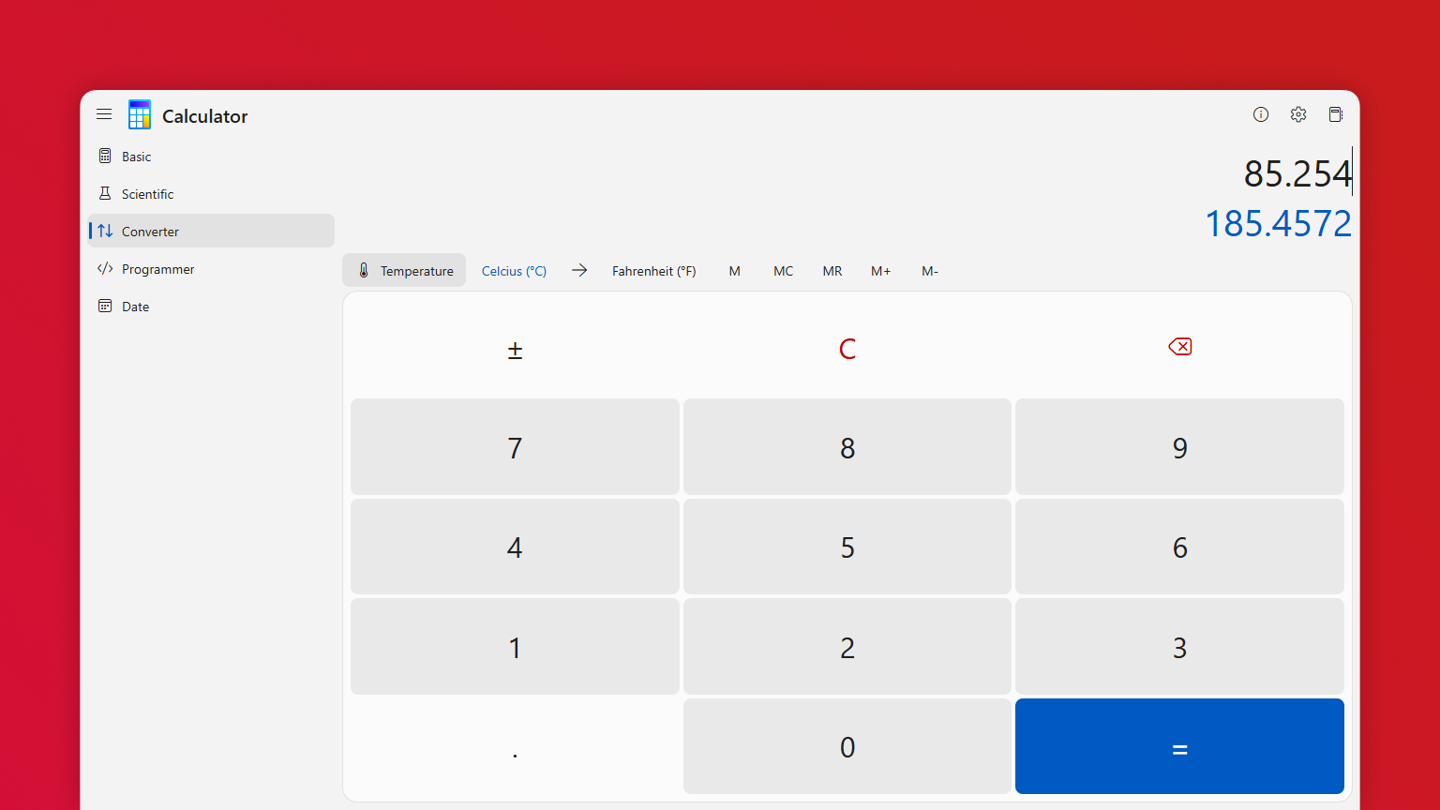Image resolution: width=1440 pixels, height=810 pixels.
Task: Toggle sign with the ± key
Action: [515, 348]
